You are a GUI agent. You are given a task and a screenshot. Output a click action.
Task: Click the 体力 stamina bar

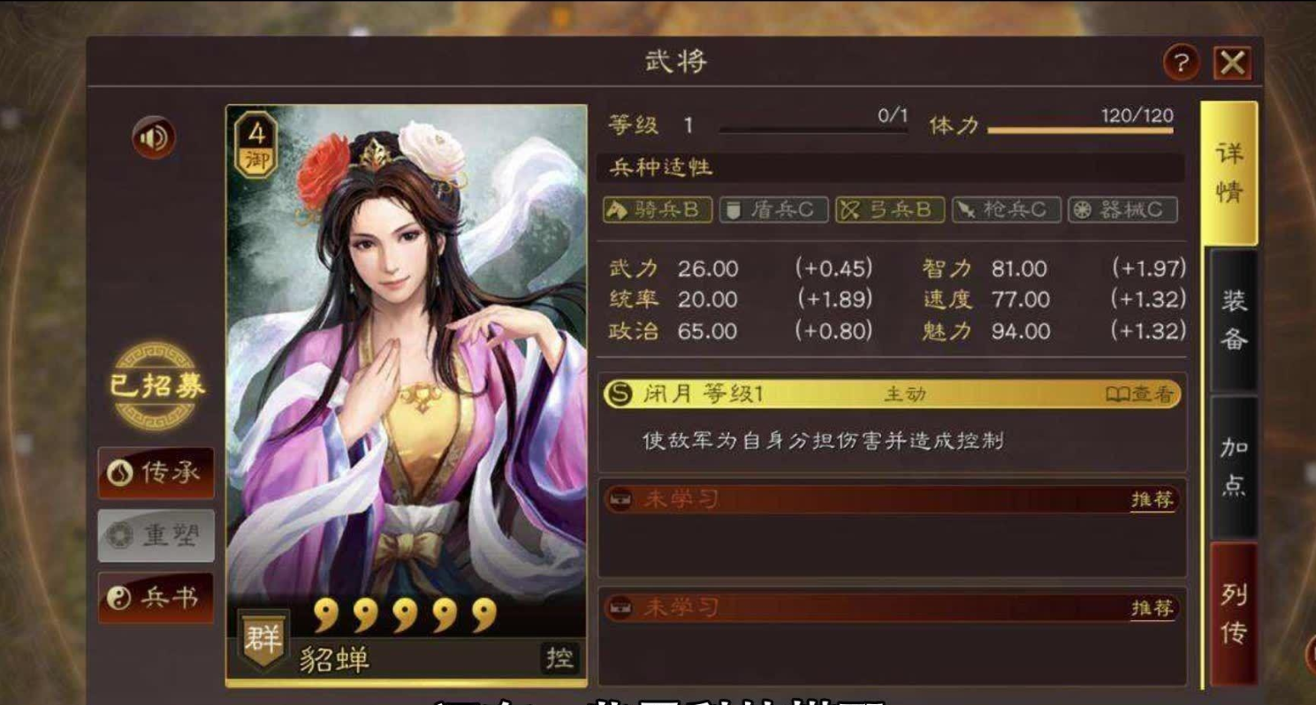[1080, 131]
